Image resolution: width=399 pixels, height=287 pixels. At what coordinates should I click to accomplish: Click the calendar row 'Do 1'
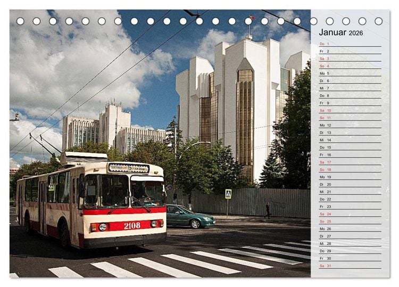(x=350, y=44)
